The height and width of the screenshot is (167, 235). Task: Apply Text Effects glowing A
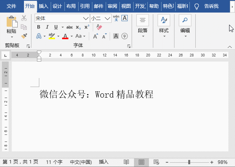pyautogui.click(x=39, y=36)
